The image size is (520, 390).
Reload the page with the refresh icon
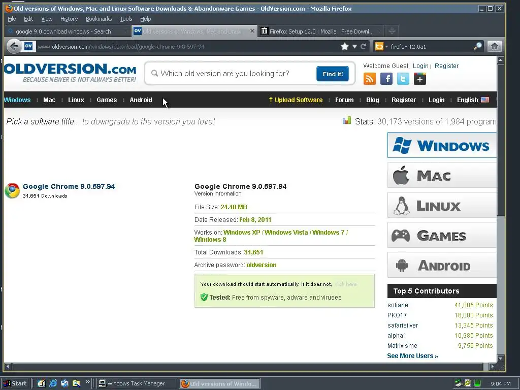[x=364, y=46]
